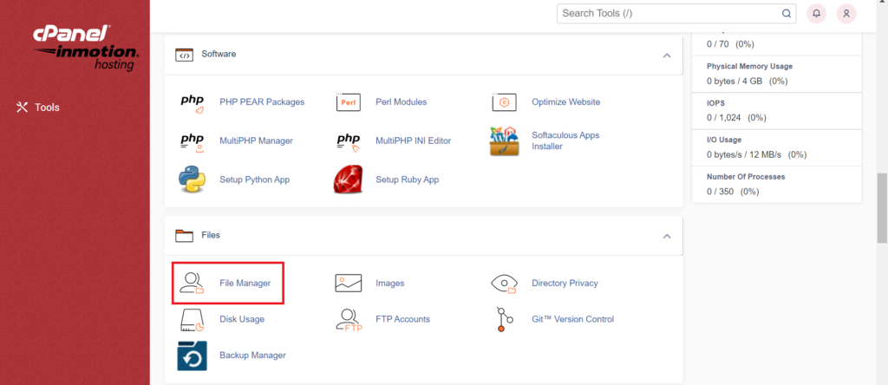Click the FTP Accounts link

click(402, 319)
